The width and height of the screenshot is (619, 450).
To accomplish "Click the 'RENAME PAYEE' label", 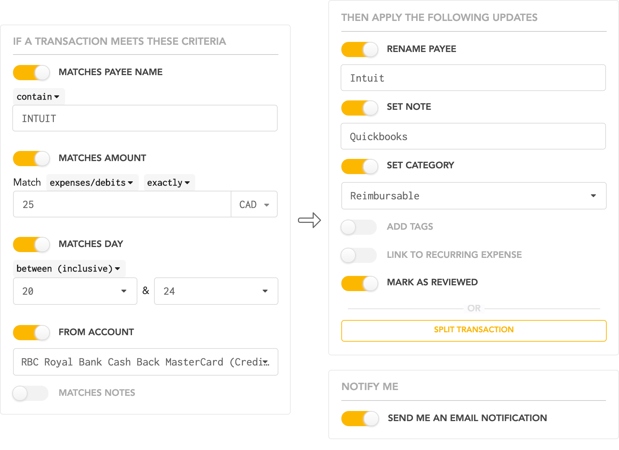I will (x=422, y=49).
